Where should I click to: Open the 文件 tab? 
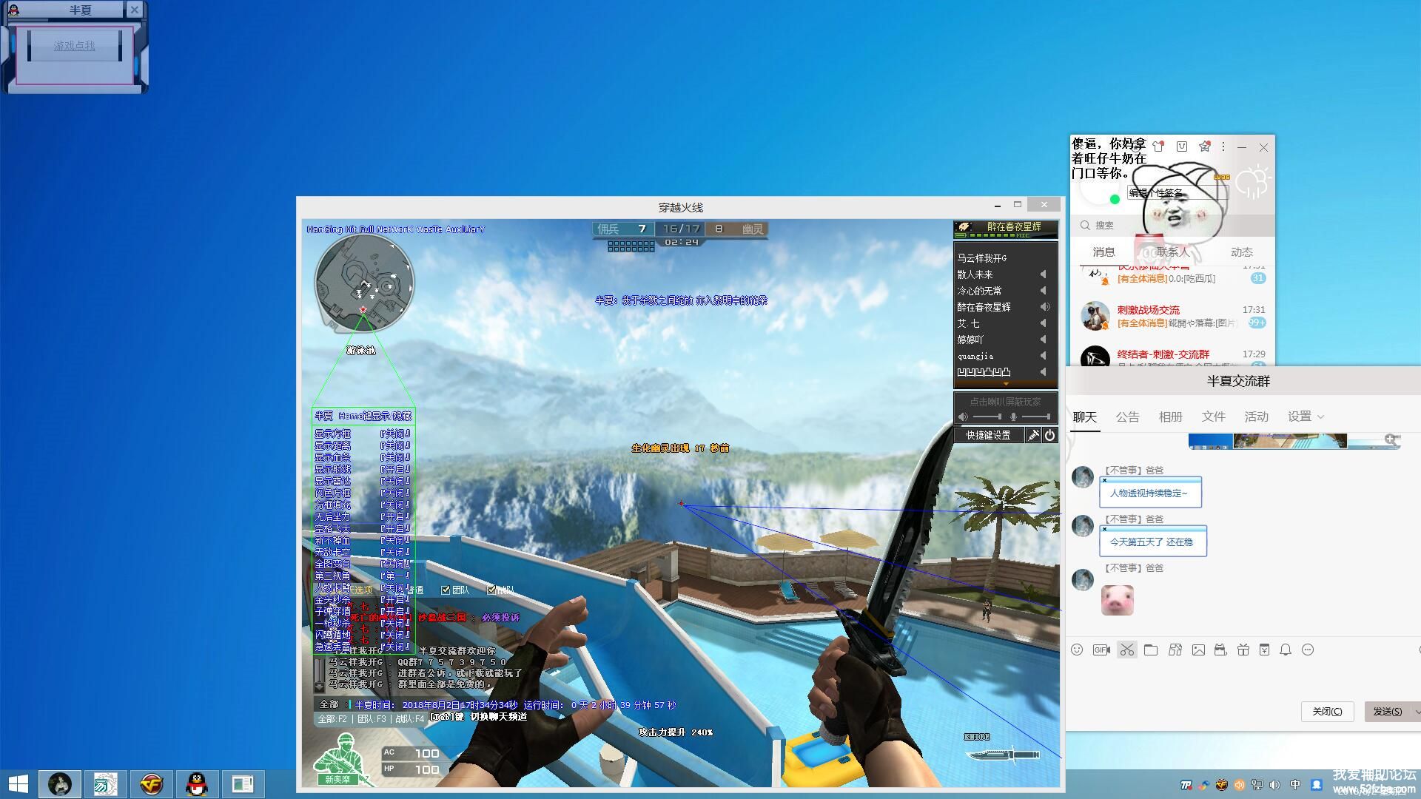(1213, 417)
